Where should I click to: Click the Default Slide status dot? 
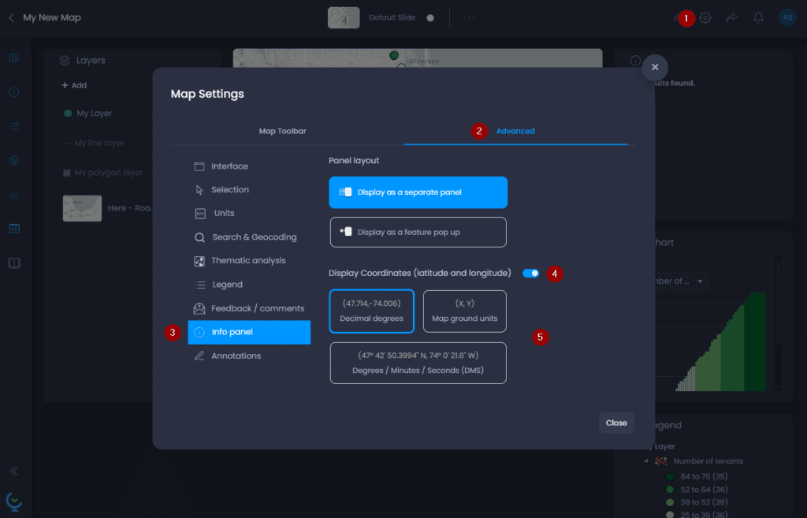coord(430,18)
